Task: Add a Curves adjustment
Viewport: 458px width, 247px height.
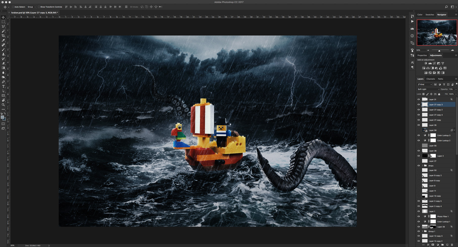Action: (x=434, y=63)
